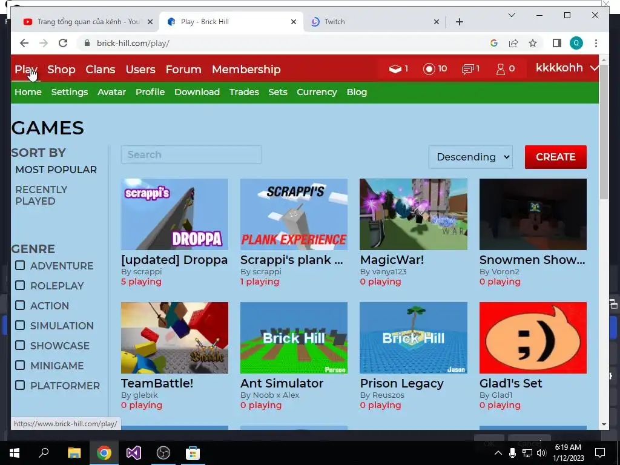The height and width of the screenshot is (465, 620).
Task: Open Microsoft Store from taskbar
Action: [193, 453]
